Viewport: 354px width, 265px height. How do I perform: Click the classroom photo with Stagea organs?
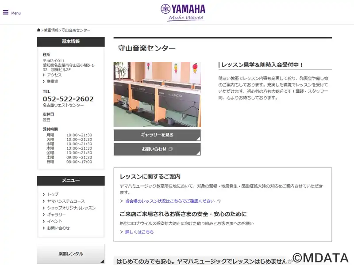pos(157,95)
